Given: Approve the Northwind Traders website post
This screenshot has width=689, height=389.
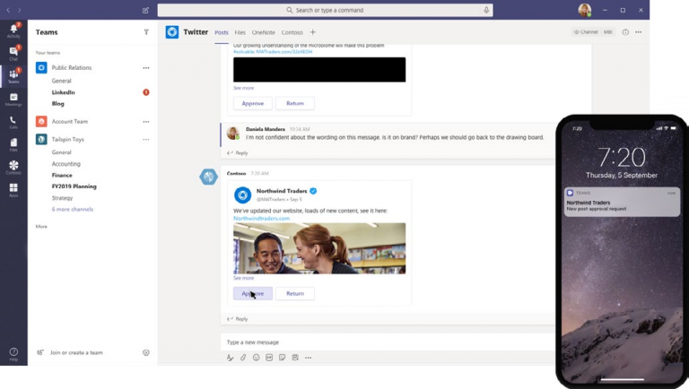Looking at the screenshot, I should click(252, 293).
